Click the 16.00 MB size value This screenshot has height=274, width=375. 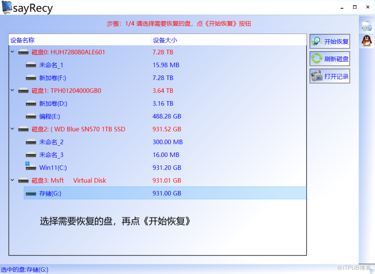[x=166, y=155]
